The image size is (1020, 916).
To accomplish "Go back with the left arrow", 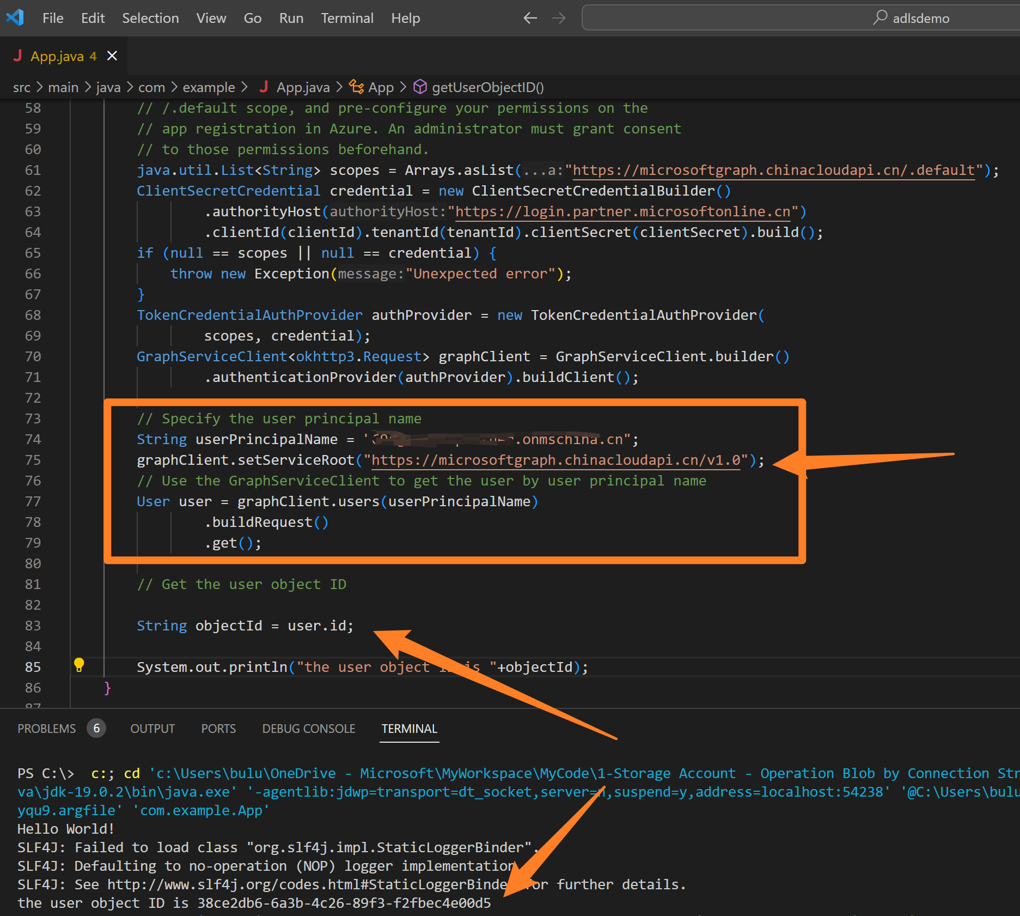I will pyautogui.click(x=530, y=18).
